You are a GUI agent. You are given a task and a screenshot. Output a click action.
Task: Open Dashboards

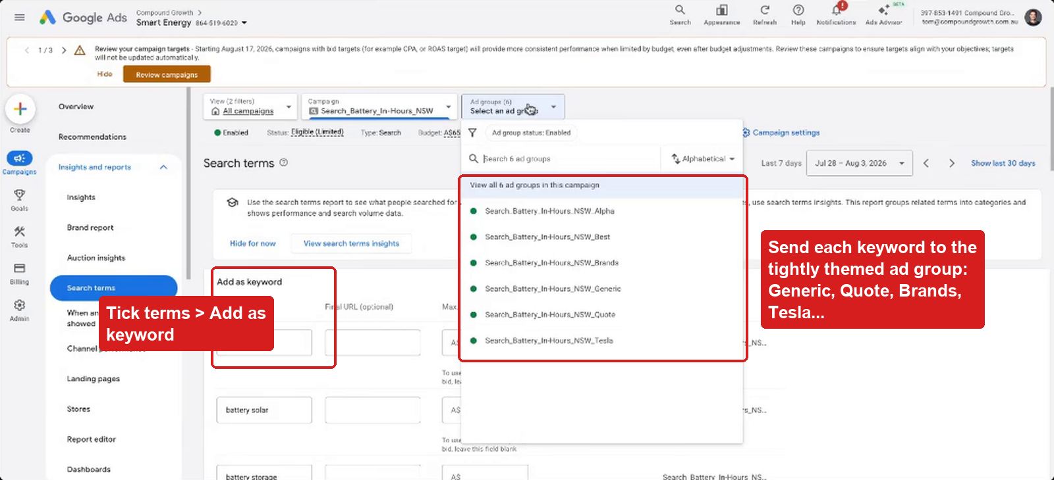coord(89,469)
